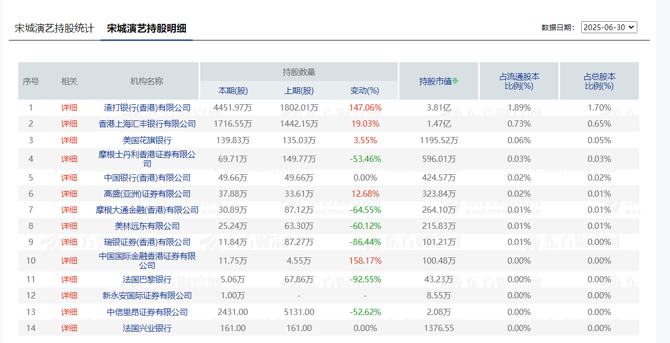The height and width of the screenshot is (343, 670).
Task: Select the 1376.55 market value cell
Action: (x=439, y=328)
